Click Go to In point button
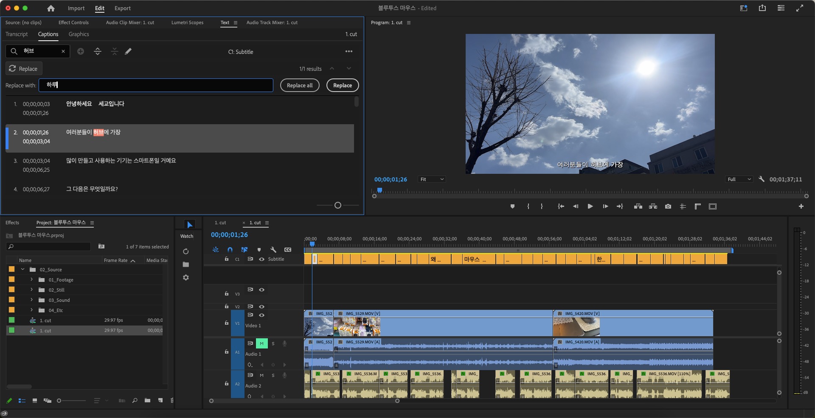815x418 pixels. point(561,206)
